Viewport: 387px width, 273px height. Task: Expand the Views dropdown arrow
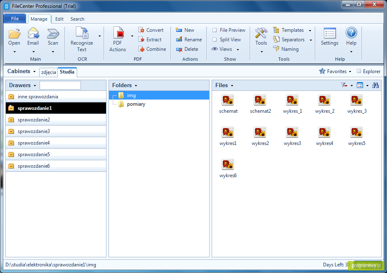coord(238,50)
